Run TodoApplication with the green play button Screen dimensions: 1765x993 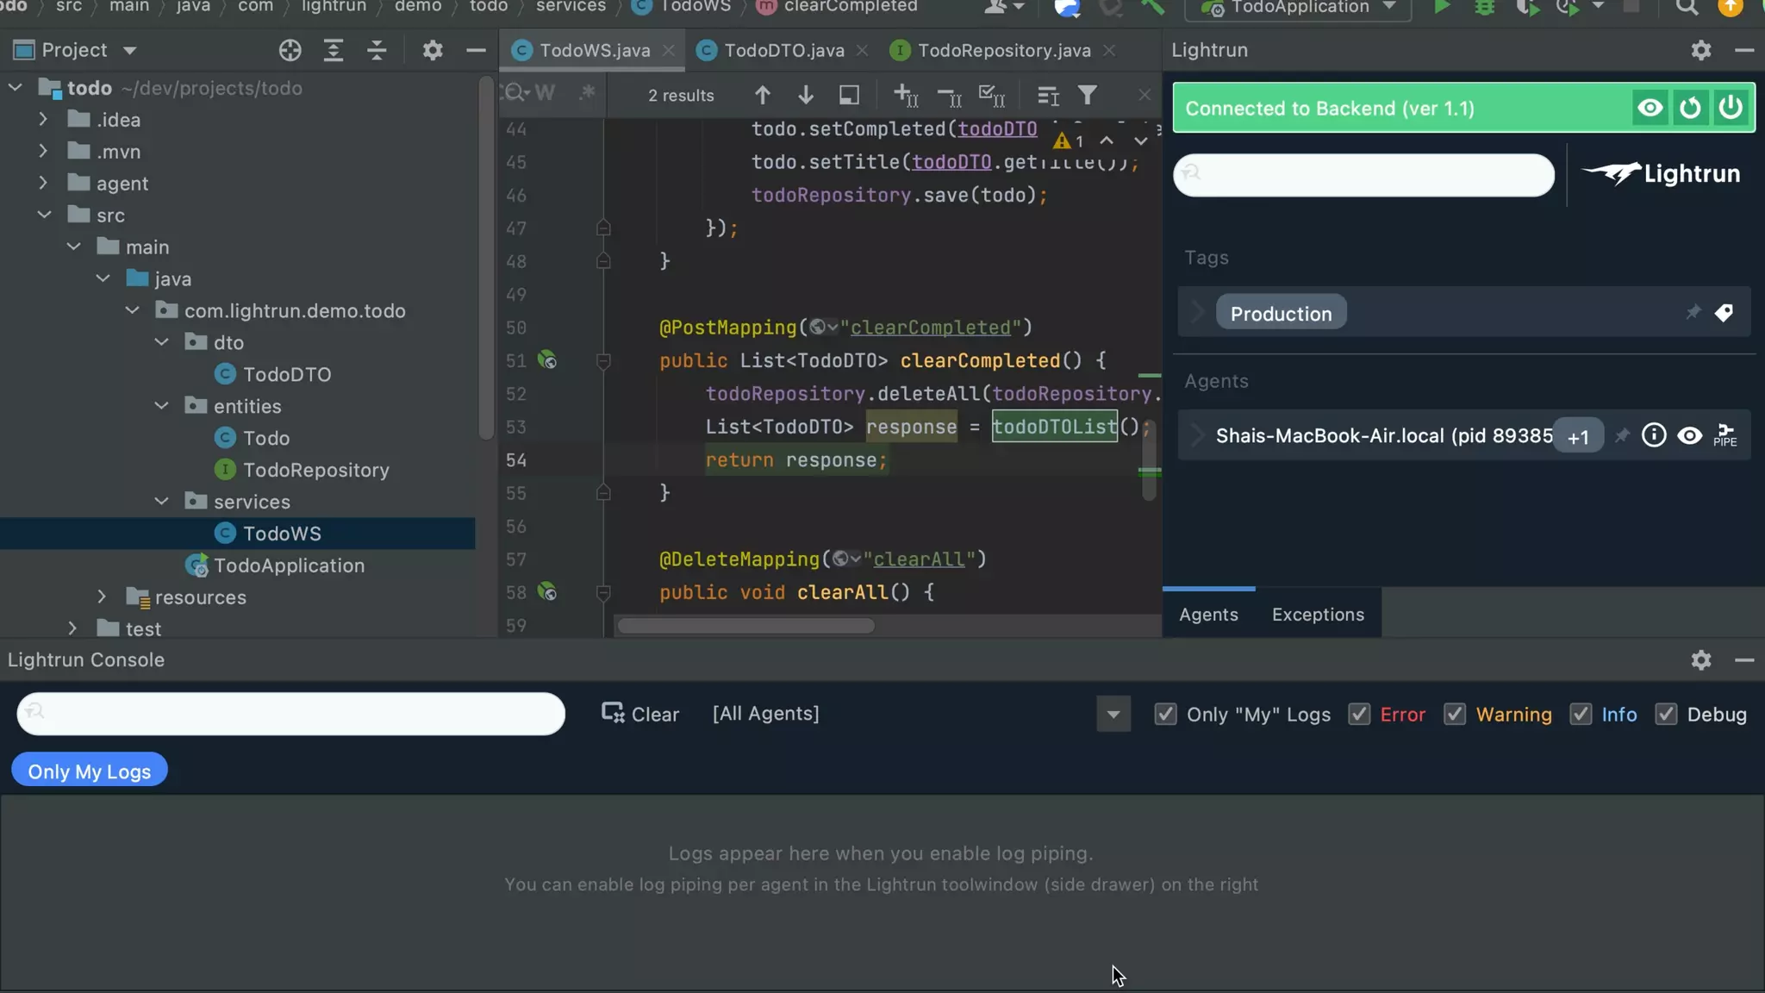click(x=1441, y=8)
